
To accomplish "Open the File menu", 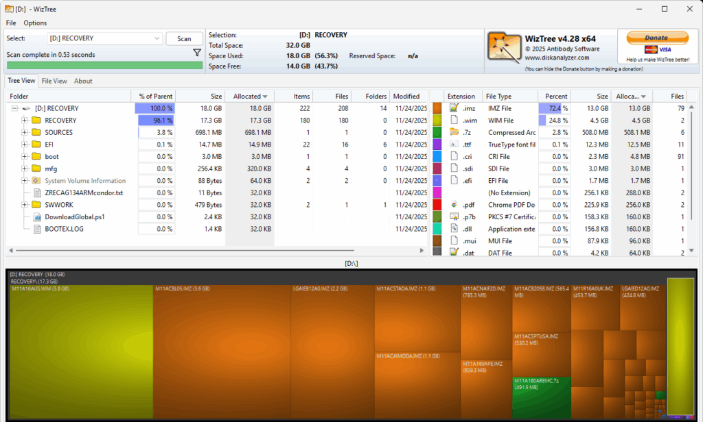I will pos(11,23).
